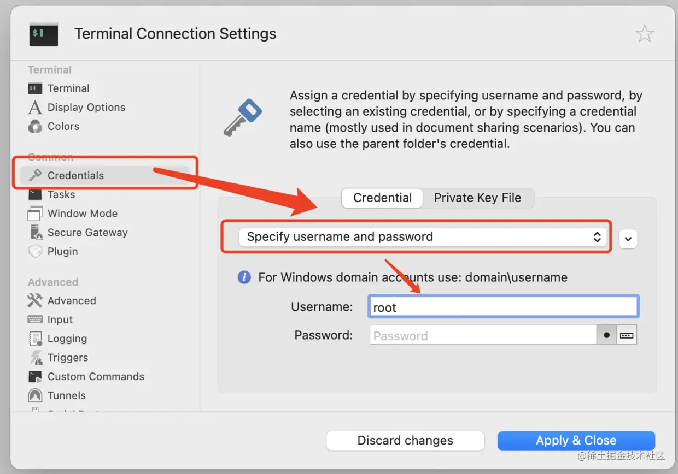Screen dimensions: 678x474
Task: Click the Logging icon
Action: [x=36, y=339]
